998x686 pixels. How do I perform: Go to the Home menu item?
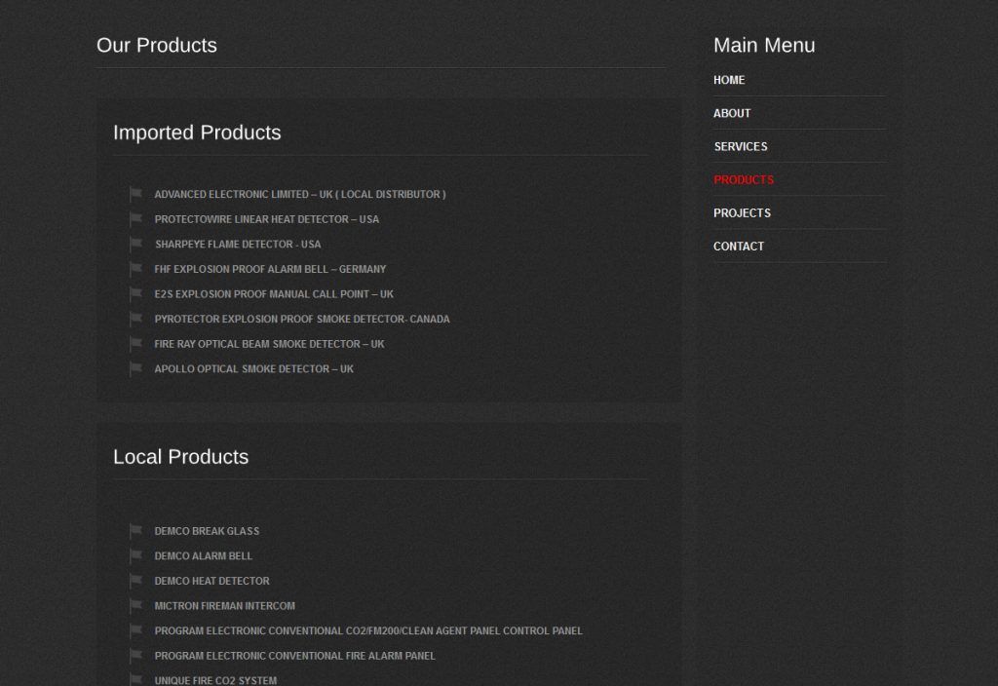729,80
